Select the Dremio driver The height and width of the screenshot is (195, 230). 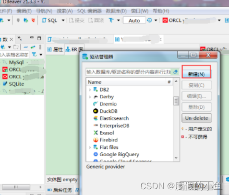[x=108, y=104]
